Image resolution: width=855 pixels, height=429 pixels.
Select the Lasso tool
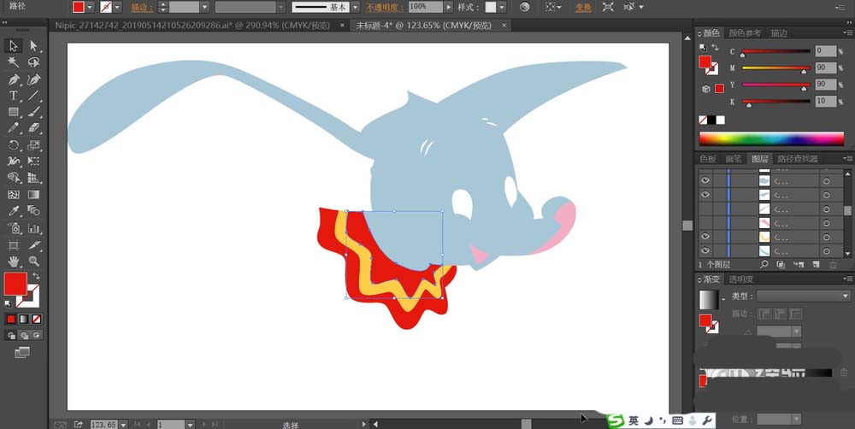(34, 62)
